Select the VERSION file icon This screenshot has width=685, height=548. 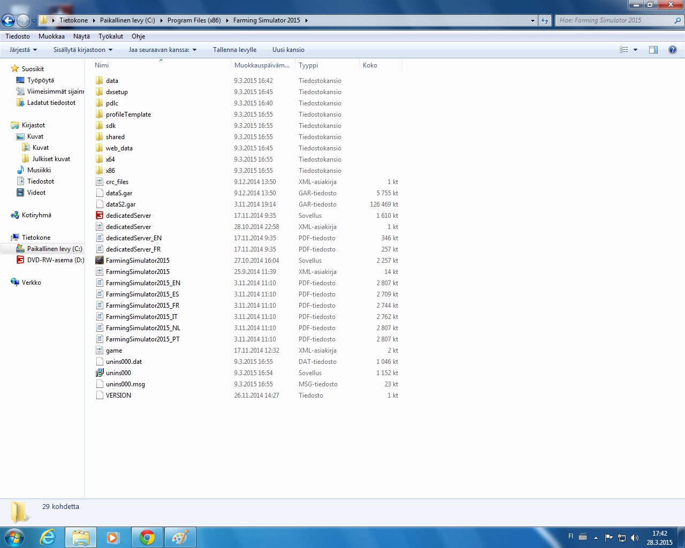coord(99,395)
